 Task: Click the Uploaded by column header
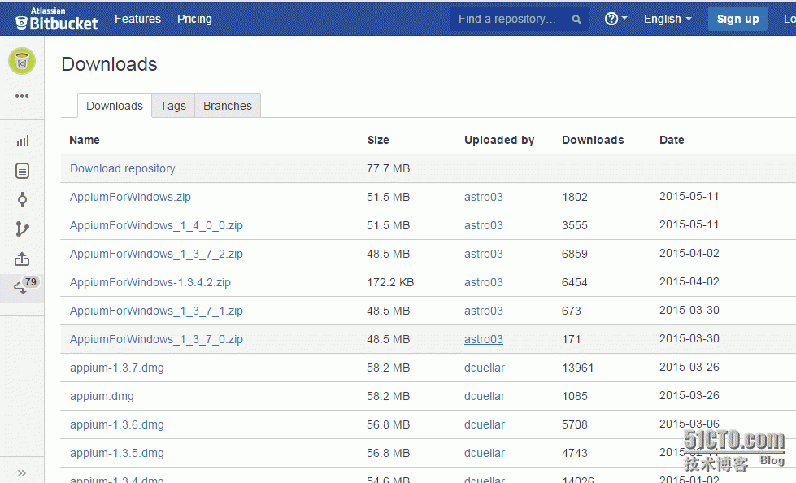(499, 140)
